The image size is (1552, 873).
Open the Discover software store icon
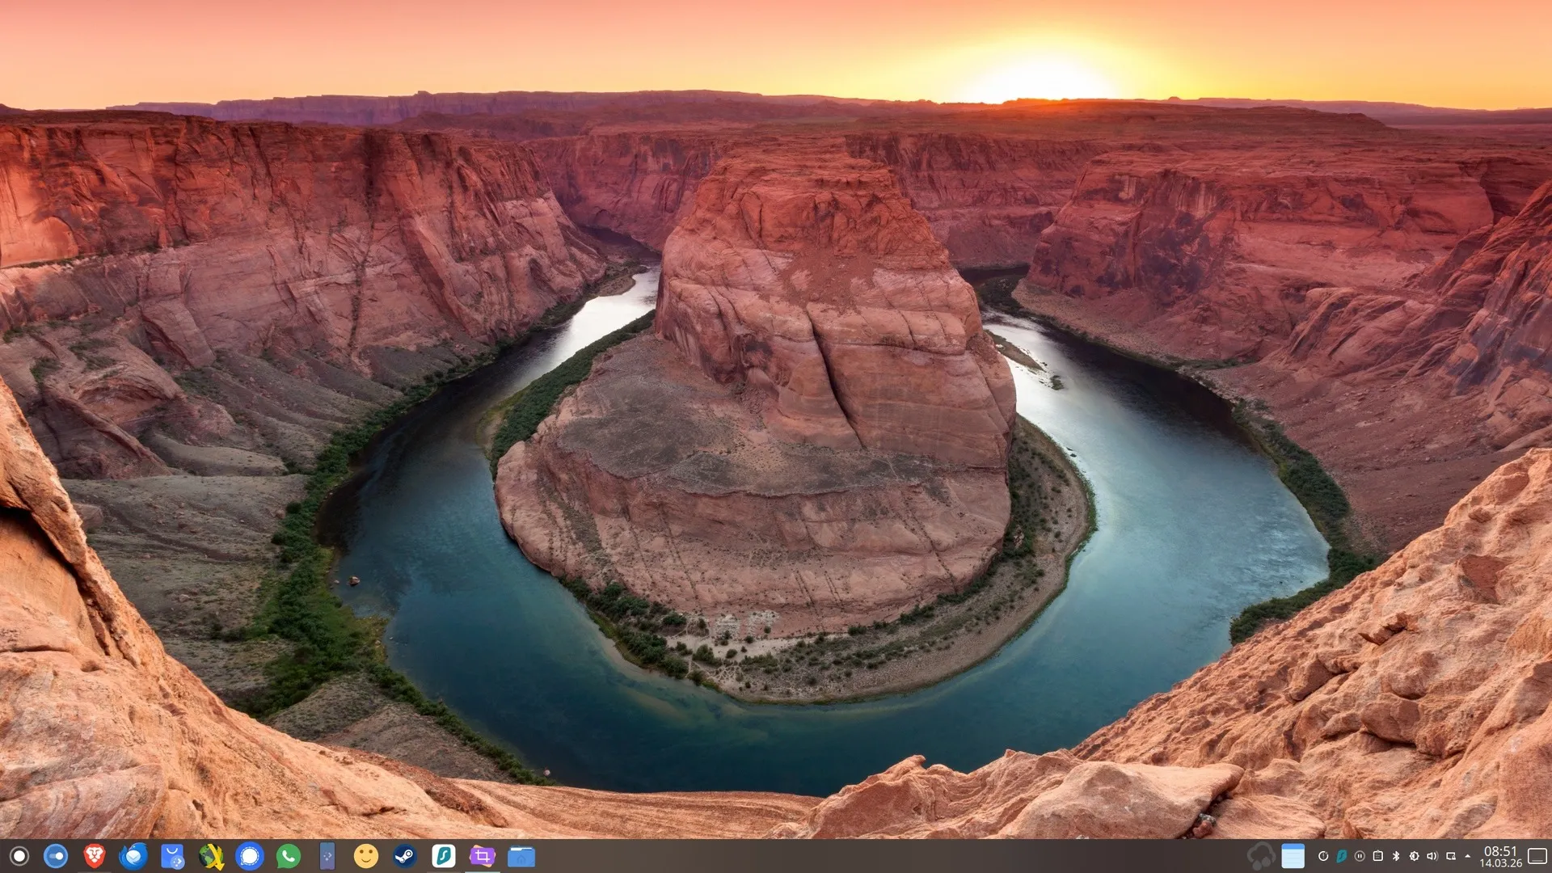click(172, 856)
